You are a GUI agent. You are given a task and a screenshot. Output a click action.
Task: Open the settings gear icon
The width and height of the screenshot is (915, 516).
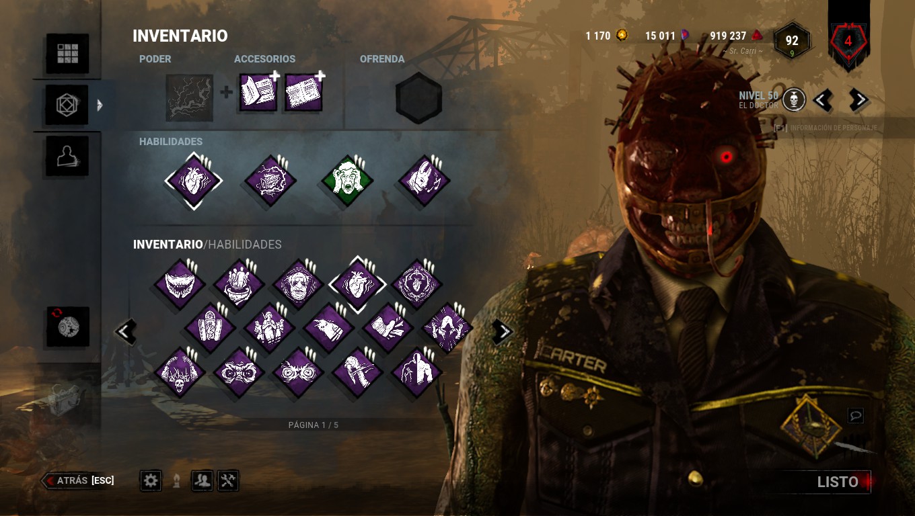point(151,480)
